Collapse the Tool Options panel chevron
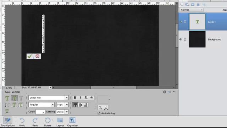The height and width of the screenshot is (128, 227). (x=174, y=92)
